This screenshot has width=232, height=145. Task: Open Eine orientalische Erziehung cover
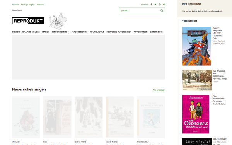[x=195, y=114]
